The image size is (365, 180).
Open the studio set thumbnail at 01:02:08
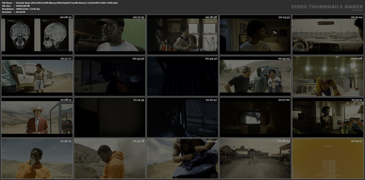[x=328, y=76]
